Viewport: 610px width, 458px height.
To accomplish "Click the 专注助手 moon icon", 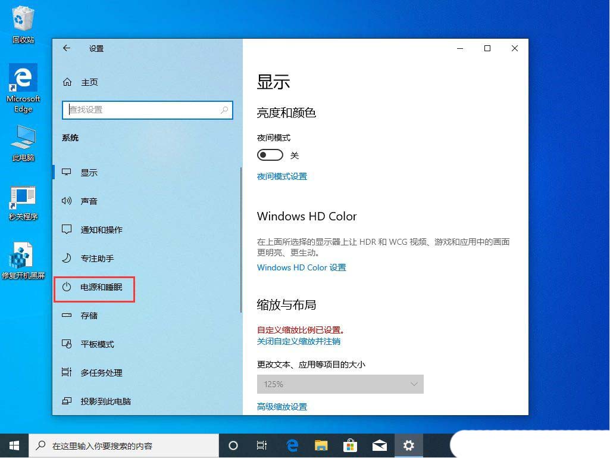I will [x=67, y=258].
